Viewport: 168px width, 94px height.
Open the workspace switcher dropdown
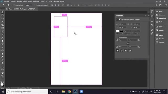161,5
